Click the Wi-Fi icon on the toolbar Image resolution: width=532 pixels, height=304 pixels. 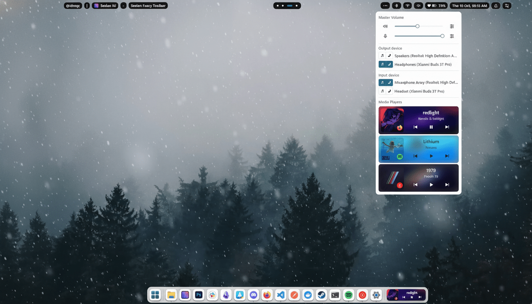pyautogui.click(x=407, y=6)
